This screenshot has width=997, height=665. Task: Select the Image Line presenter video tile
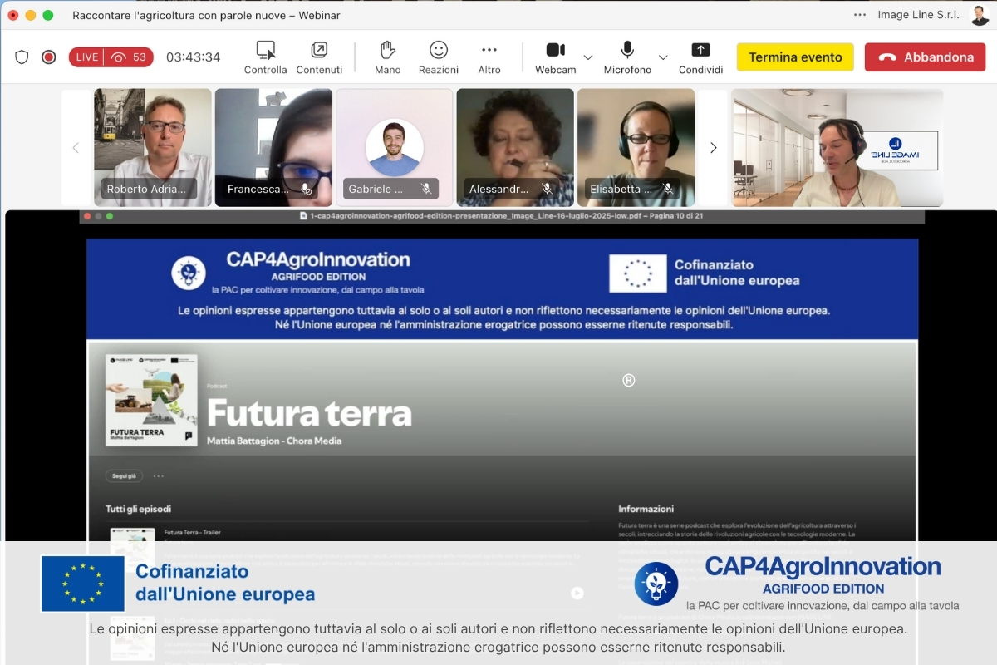[837, 148]
